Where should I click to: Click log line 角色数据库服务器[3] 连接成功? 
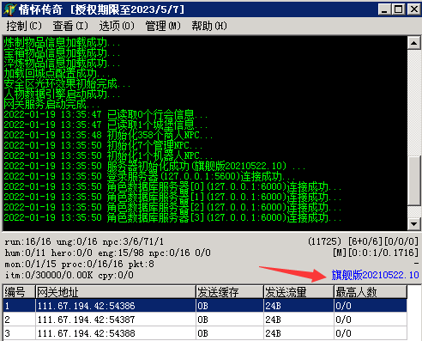172,217
